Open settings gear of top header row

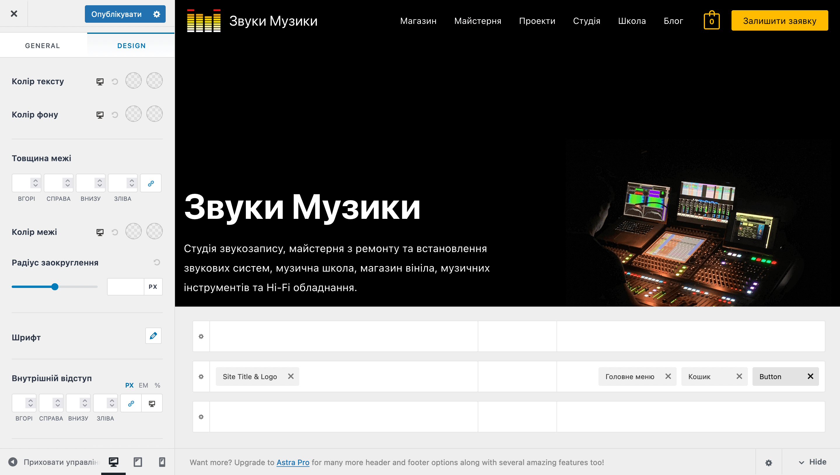201,336
